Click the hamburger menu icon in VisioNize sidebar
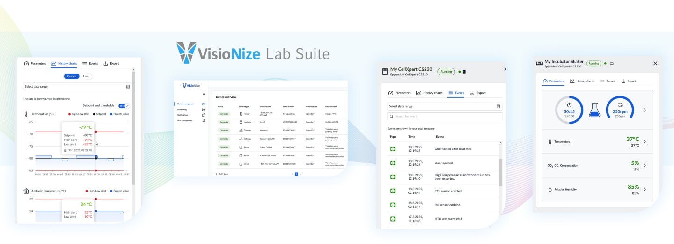674x244 pixels. coord(204,94)
